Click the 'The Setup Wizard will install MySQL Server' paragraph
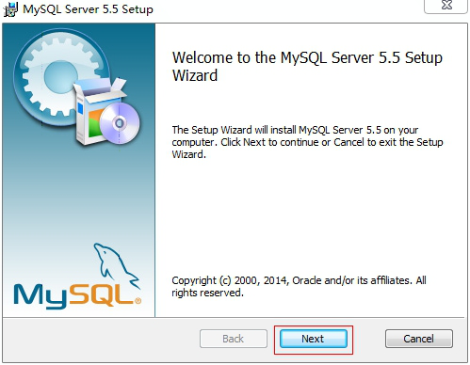The image size is (470, 365). pyautogui.click(x=307, y=142)
